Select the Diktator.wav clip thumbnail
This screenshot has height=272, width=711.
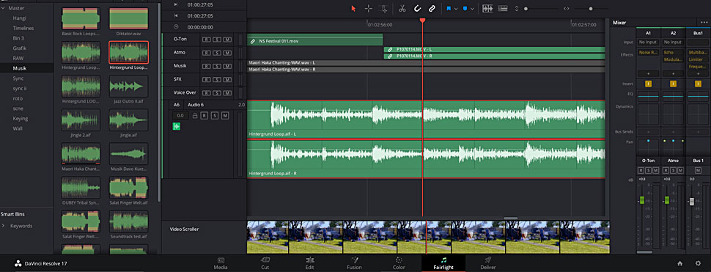(x=129, y=18)
